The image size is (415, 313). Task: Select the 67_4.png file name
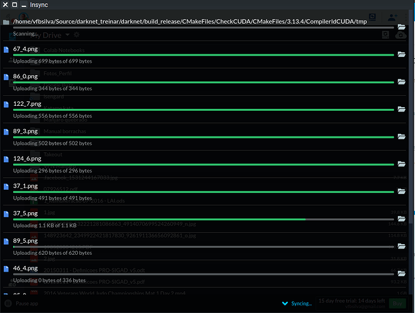point(26,49)
